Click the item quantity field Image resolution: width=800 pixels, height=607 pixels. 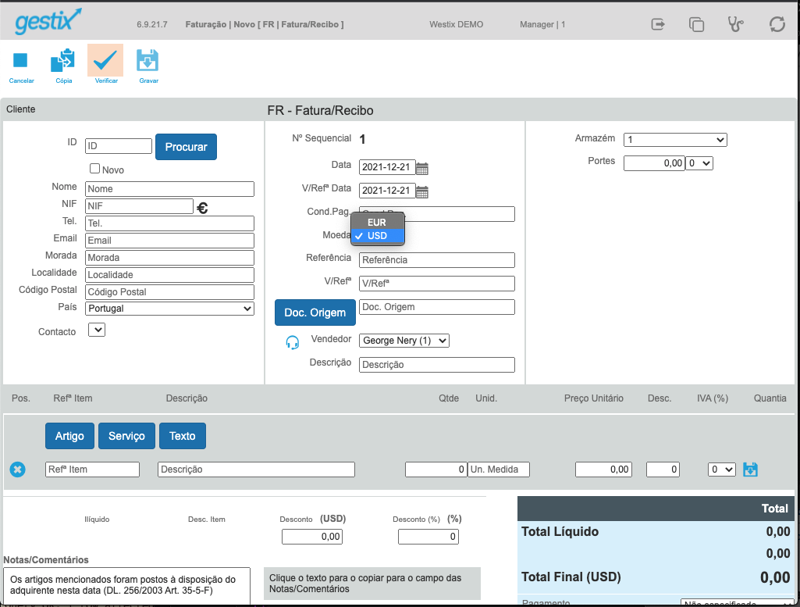(436, 470)
